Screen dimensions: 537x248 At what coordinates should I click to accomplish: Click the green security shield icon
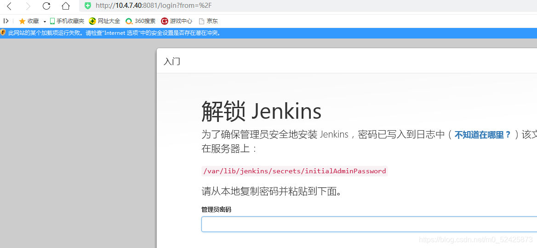pos(88,6)
